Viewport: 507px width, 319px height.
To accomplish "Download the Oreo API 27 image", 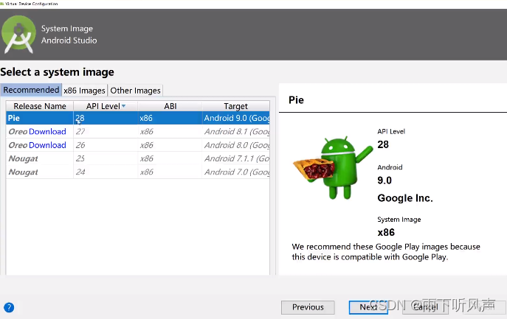I will (x=47, y=131).
